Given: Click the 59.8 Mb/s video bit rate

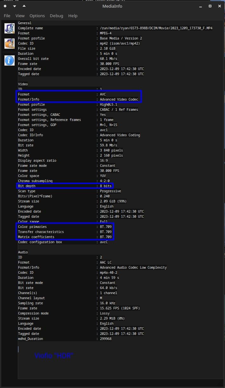Looking at the screenshot, I should click(x=109, y=145).
